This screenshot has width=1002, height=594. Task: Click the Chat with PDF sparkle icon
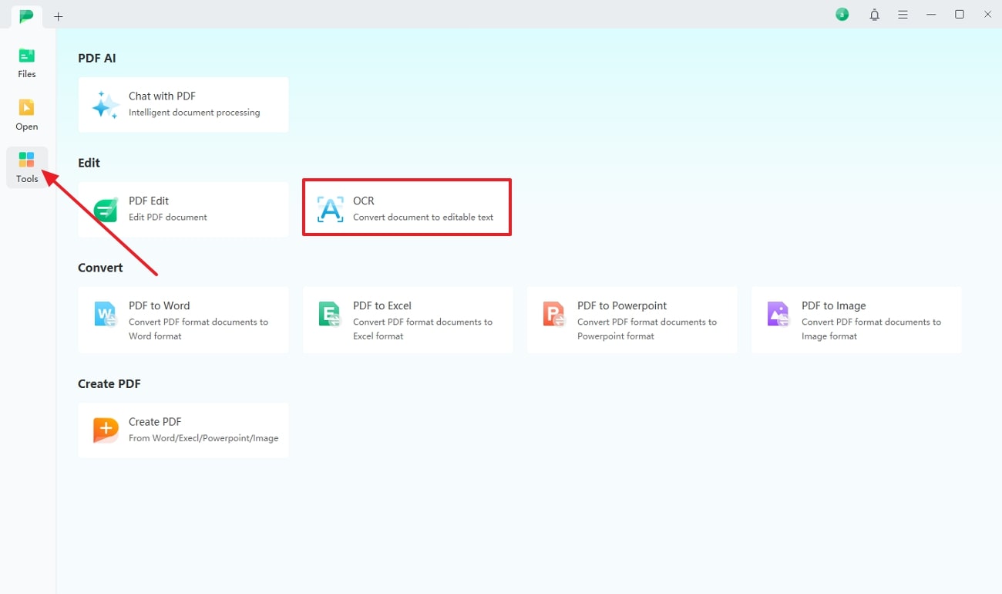click(x=106, y=105)
